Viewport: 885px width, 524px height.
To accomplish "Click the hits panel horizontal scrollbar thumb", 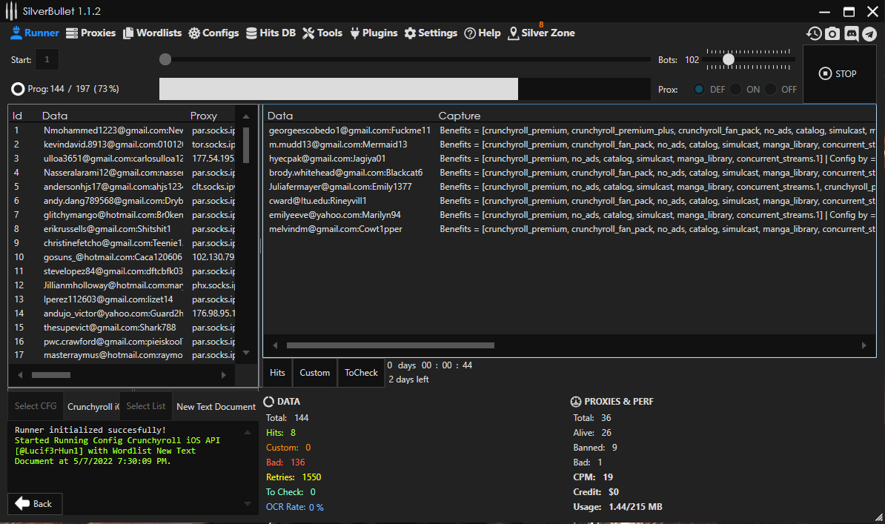I will [x=391, y=345].
